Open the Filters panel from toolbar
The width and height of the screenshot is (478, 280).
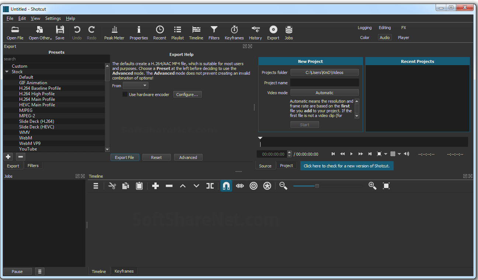click(x=214, y=33)
